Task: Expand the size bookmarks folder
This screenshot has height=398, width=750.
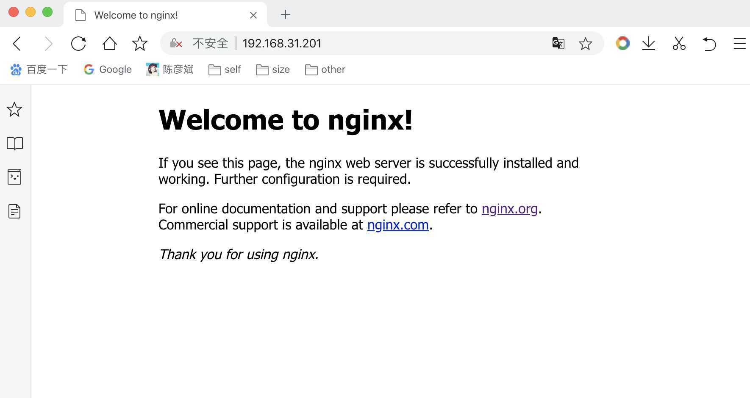Action: (273, 69)
